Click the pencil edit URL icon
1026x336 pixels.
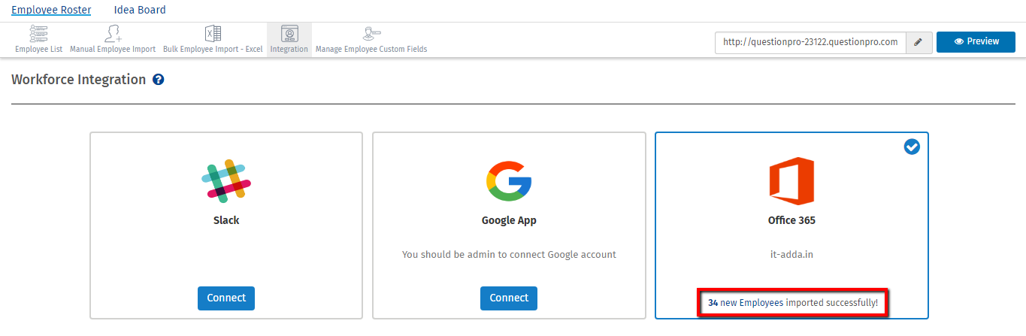pyautogui.click(x=918, y=42)
